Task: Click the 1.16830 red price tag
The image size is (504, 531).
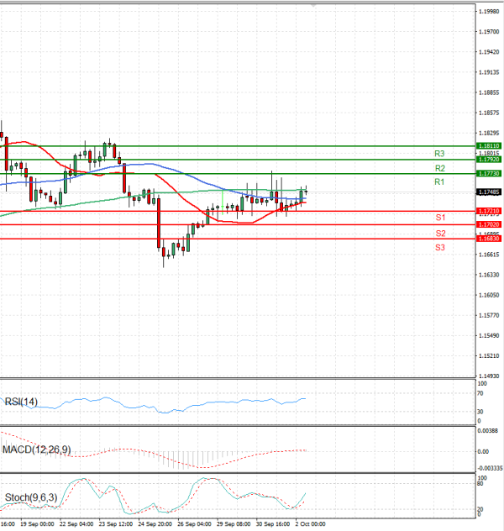Action: (489, 239)
